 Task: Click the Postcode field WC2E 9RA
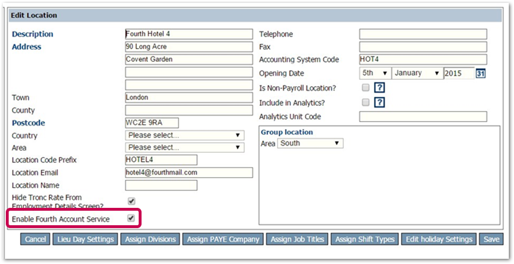(x=152, y=123)
